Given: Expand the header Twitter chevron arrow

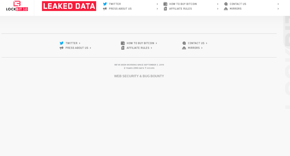Looking at the screenshot, I should pos(157,4).
